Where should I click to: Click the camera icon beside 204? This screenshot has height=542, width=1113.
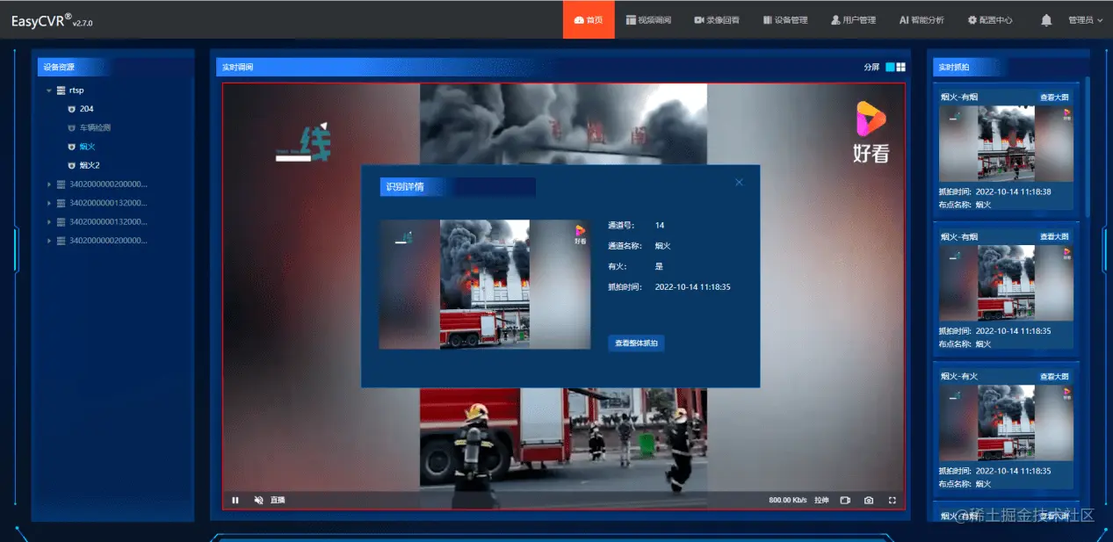point(71,109)
